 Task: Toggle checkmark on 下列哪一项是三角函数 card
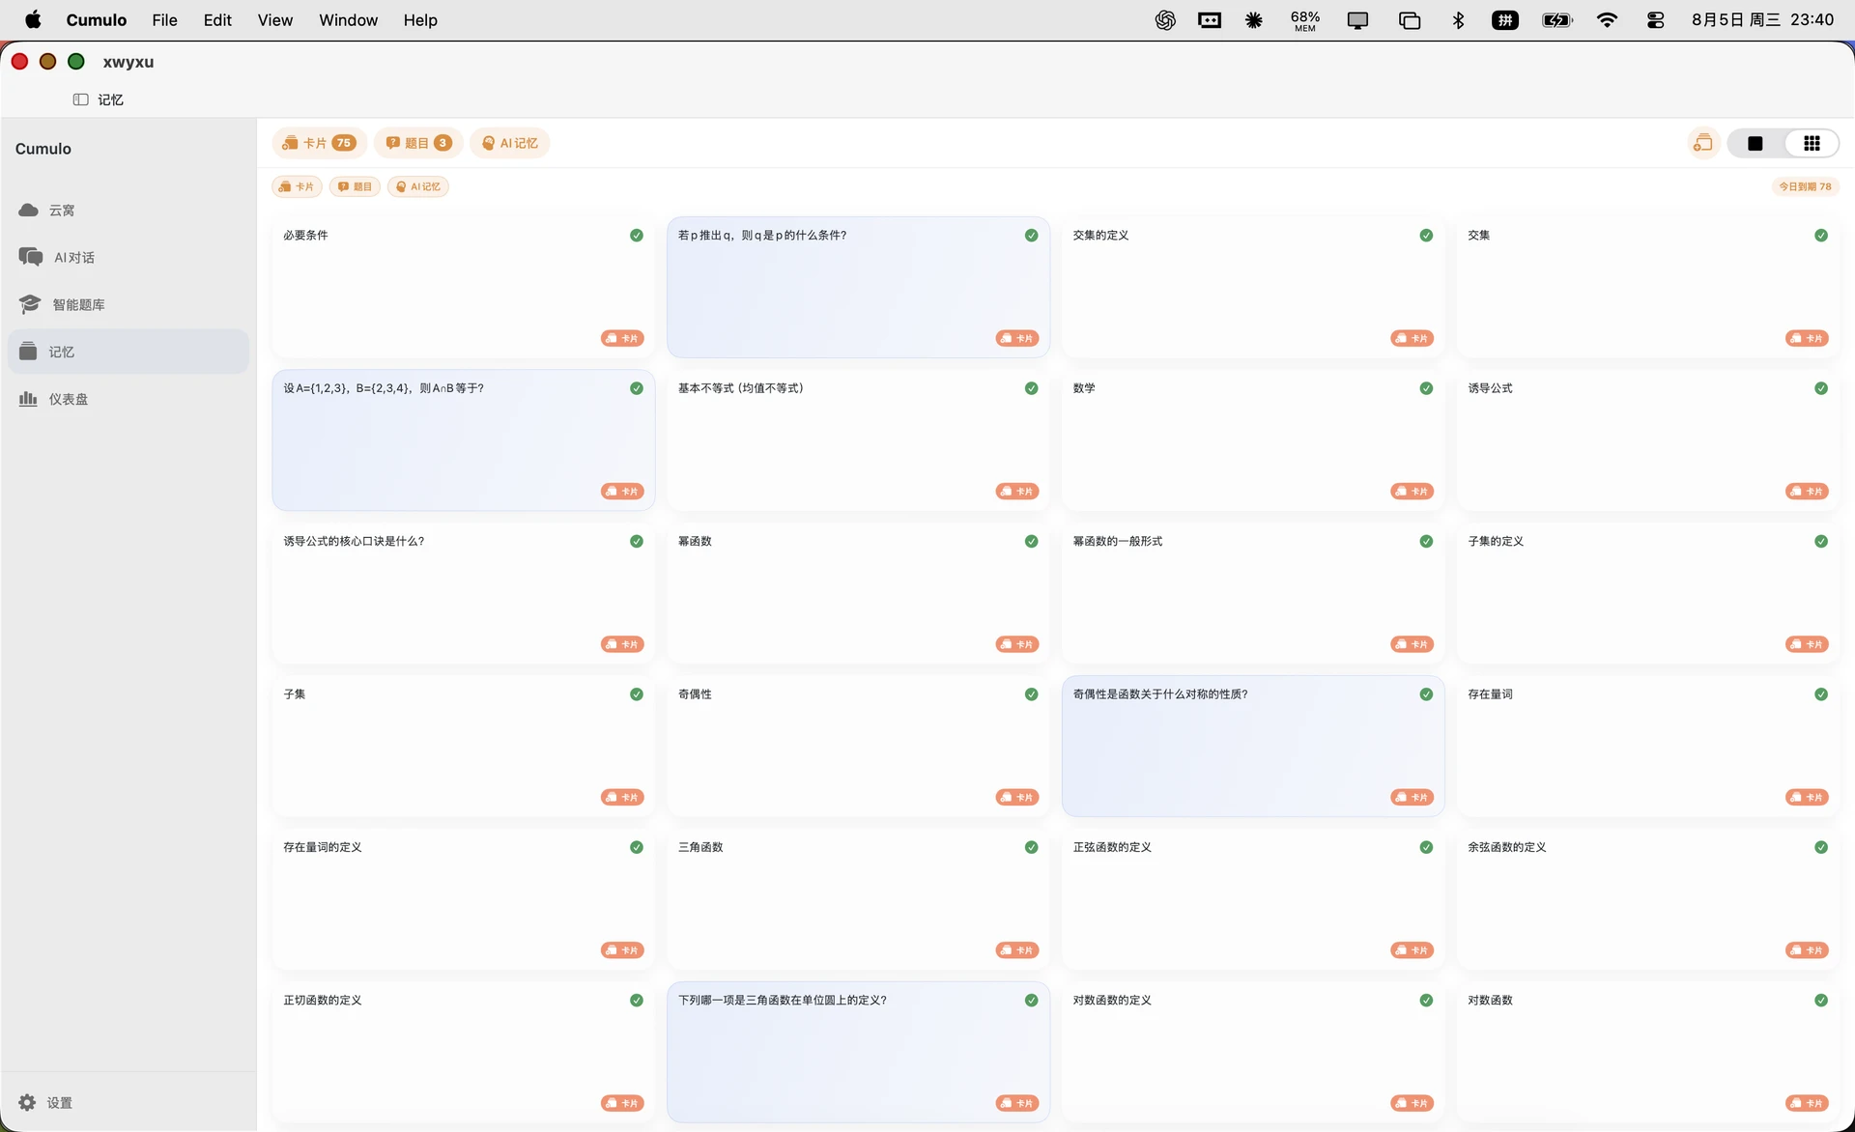[1031, 1000]
